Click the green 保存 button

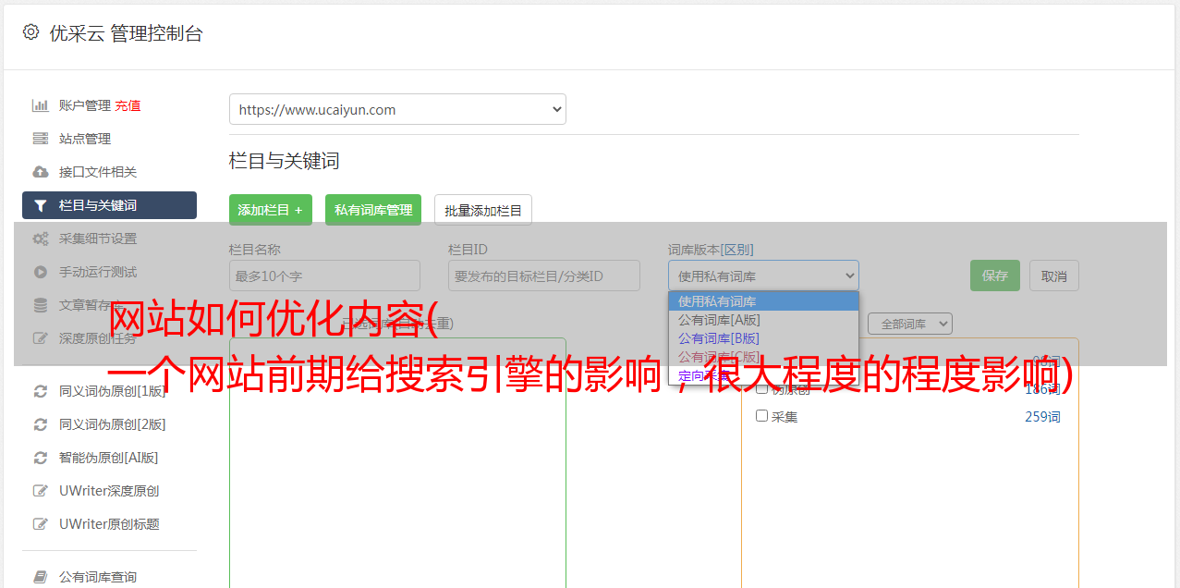point(995,276)
